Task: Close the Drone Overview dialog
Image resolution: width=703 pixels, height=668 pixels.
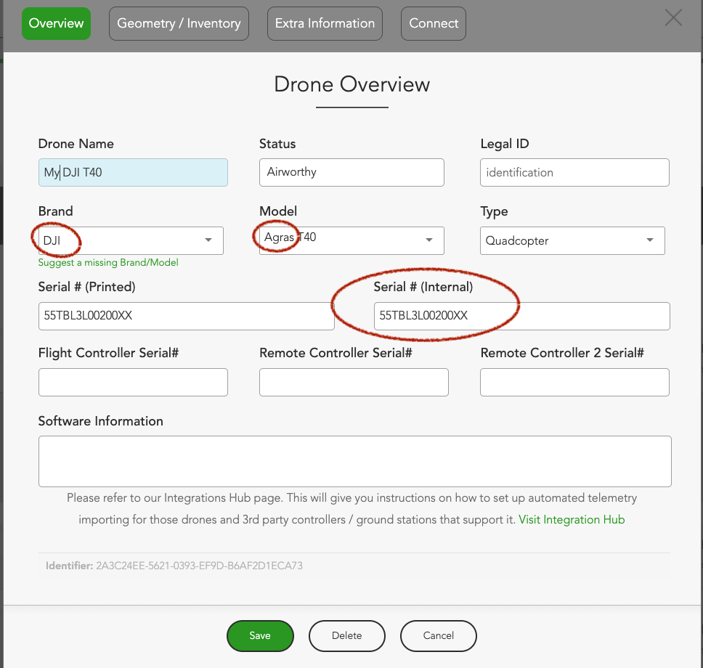Action: coord(673,18)
